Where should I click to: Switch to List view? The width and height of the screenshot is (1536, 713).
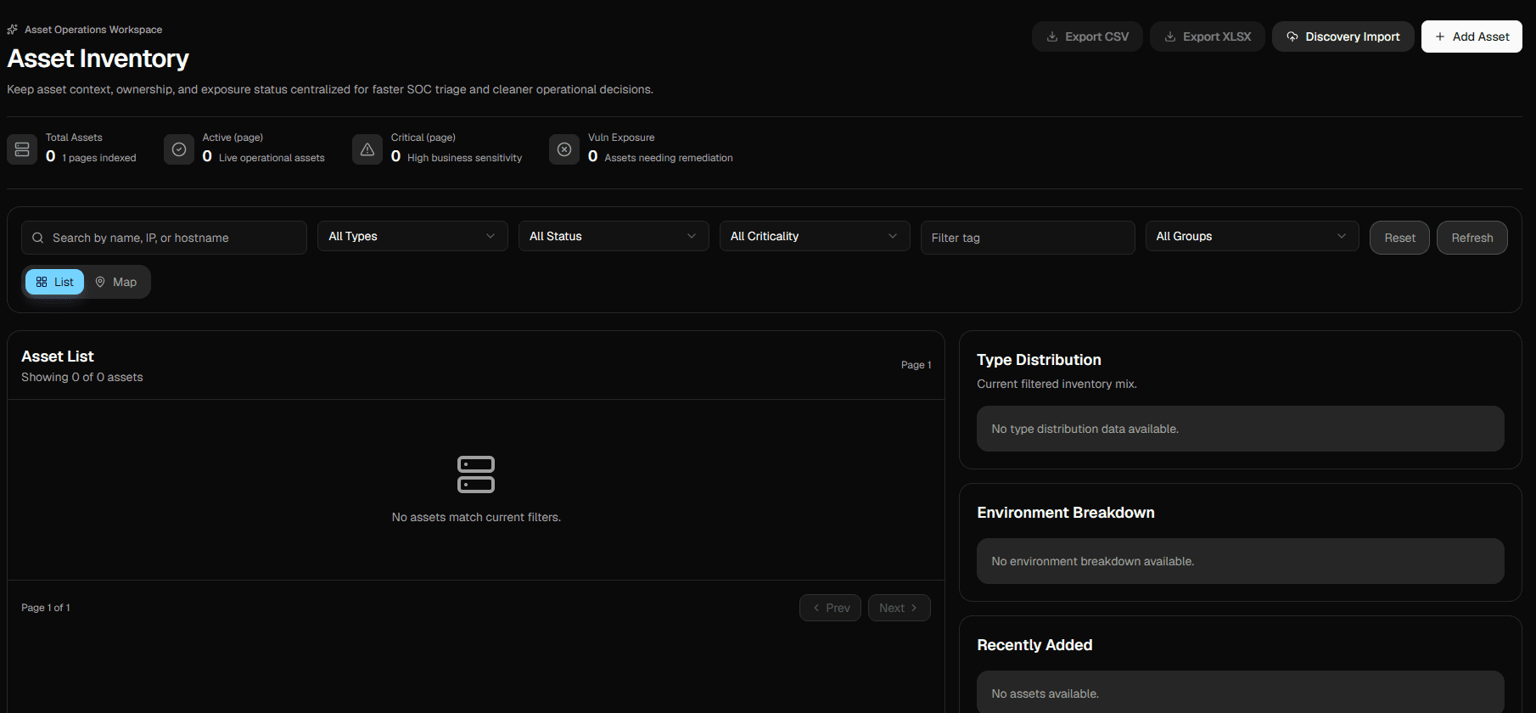coord(55,282)
